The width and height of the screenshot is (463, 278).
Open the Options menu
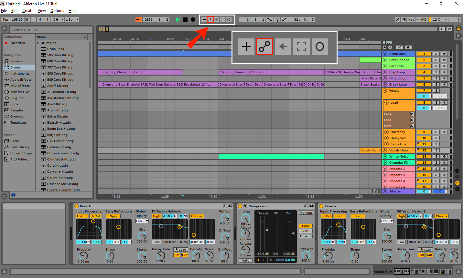coord(57,10)
